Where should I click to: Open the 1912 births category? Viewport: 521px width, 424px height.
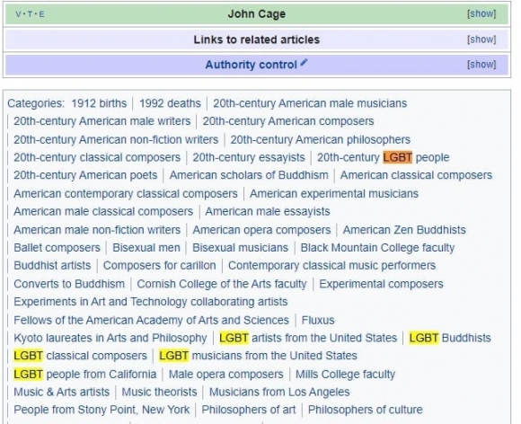click(x=99, y=103)
